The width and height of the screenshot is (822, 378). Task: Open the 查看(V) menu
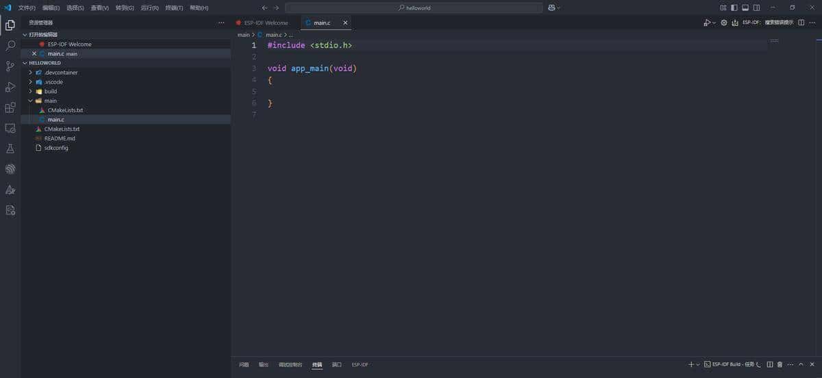tap(100, 8)
